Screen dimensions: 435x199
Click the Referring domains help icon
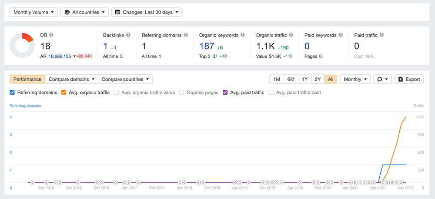click(186, 35)
